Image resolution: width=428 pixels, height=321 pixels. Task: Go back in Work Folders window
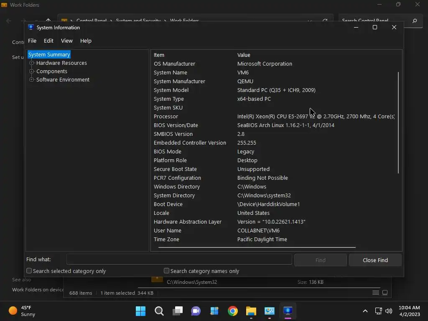pos(9,21)
